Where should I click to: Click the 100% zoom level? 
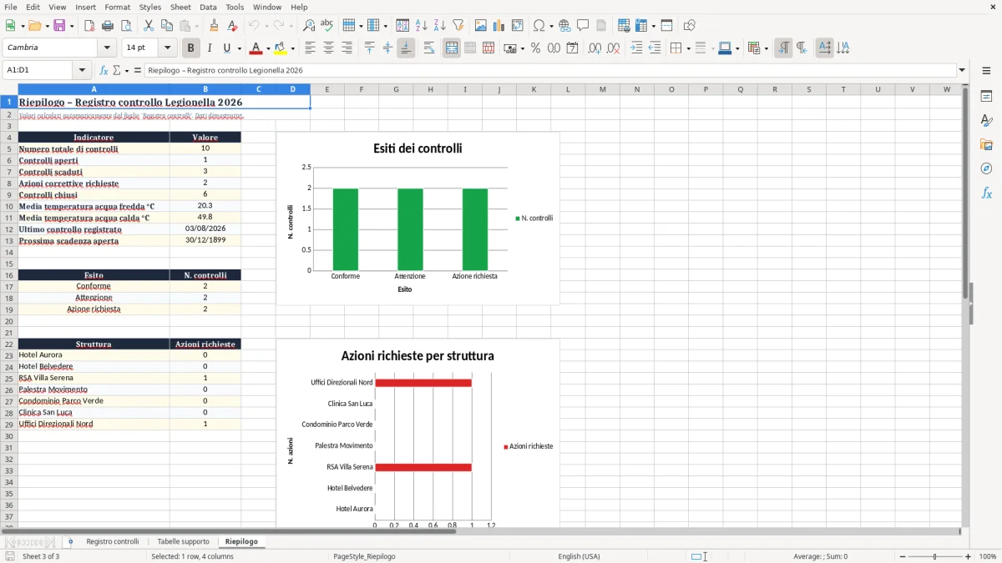coord(987,556)
